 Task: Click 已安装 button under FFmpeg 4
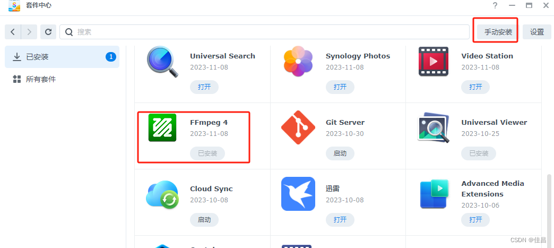[x=207, y=153]
